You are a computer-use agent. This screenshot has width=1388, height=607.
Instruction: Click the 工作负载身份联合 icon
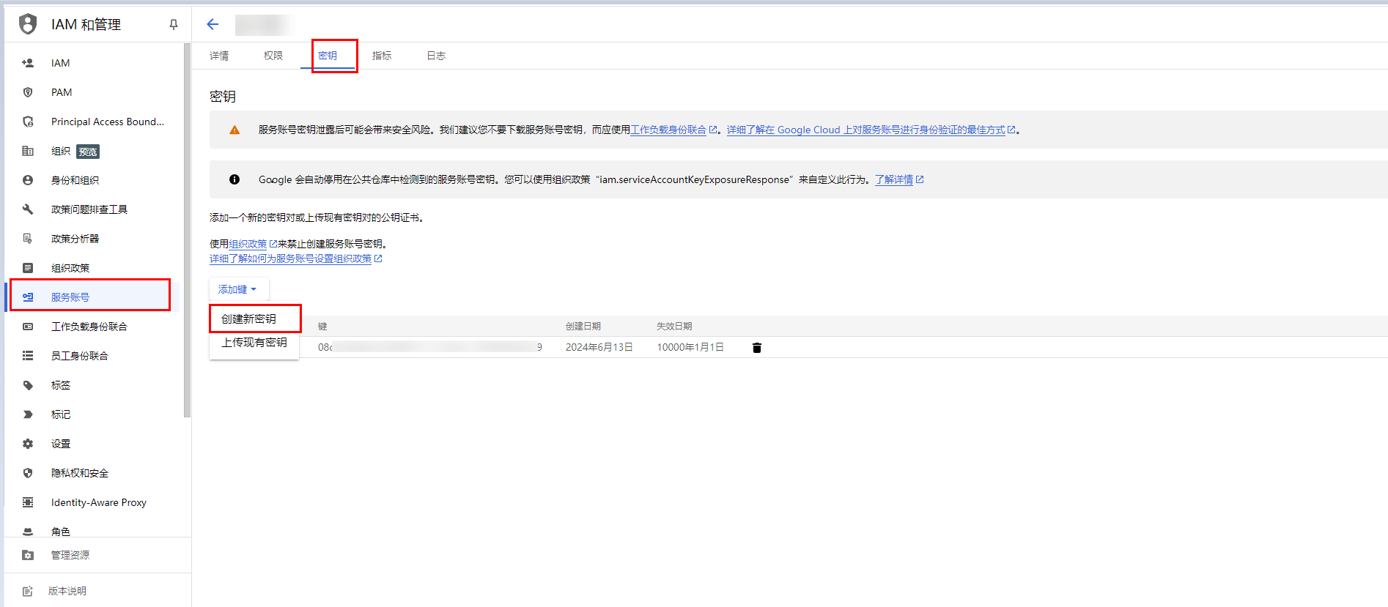(x=28, y=327)
